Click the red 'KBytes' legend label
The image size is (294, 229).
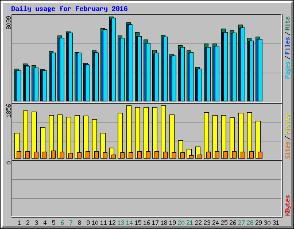[288, 206]
